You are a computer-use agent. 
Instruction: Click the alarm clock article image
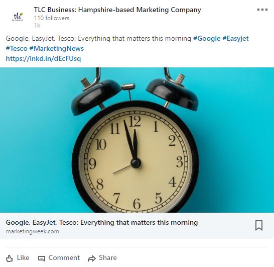point(137,140)
